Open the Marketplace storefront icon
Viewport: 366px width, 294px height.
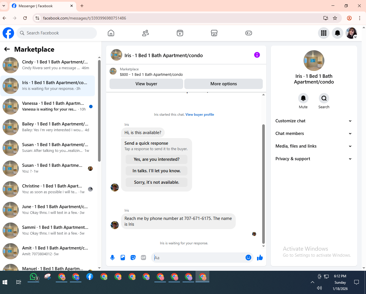(x=214, y=33)
